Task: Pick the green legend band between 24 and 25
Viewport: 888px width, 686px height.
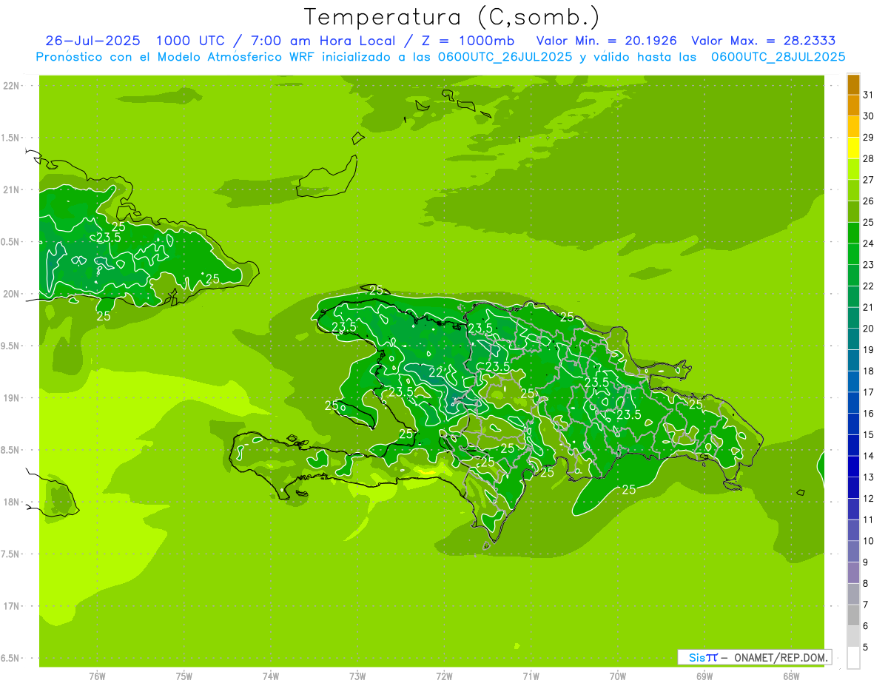Action: click(x=853, y=233)
